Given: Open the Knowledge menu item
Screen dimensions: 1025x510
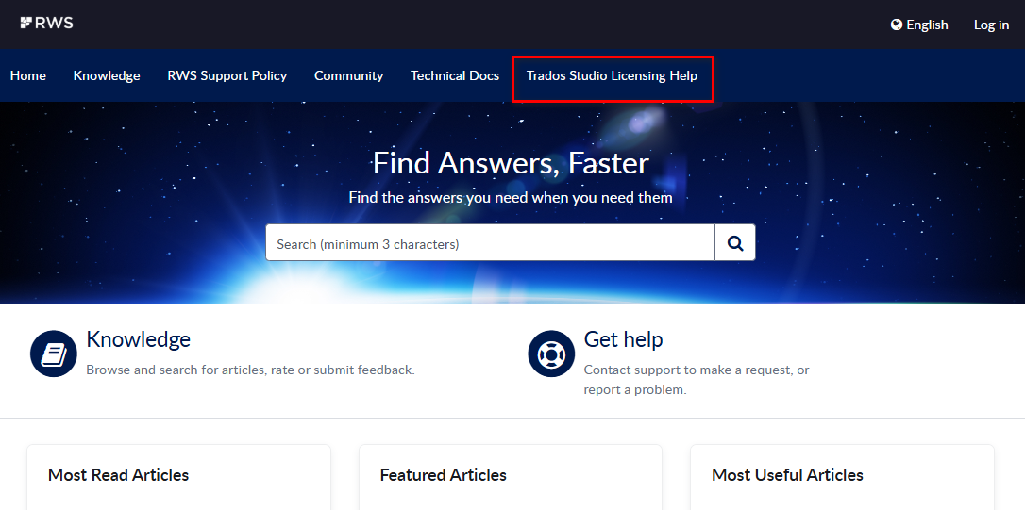Looking at the screenshot, I should [x=107, y=75].
